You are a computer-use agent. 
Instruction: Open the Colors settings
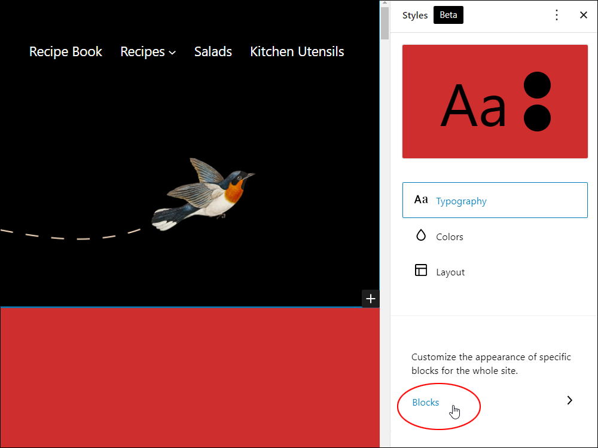pyautogui.click(x=495, y=236)
